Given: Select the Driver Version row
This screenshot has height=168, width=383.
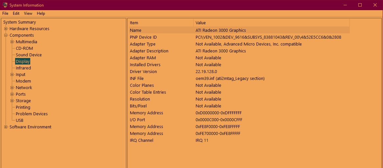Looking at the screenshot, I should tap(239, 72).
